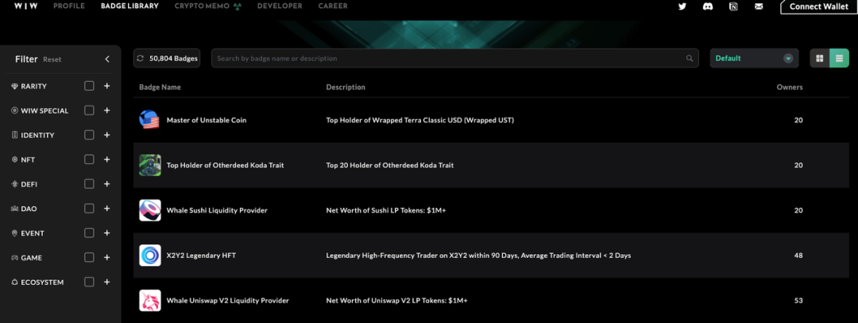858x323 pixels.
Task: Collapse the Filter sidebar panel
Action: point(107,60)
